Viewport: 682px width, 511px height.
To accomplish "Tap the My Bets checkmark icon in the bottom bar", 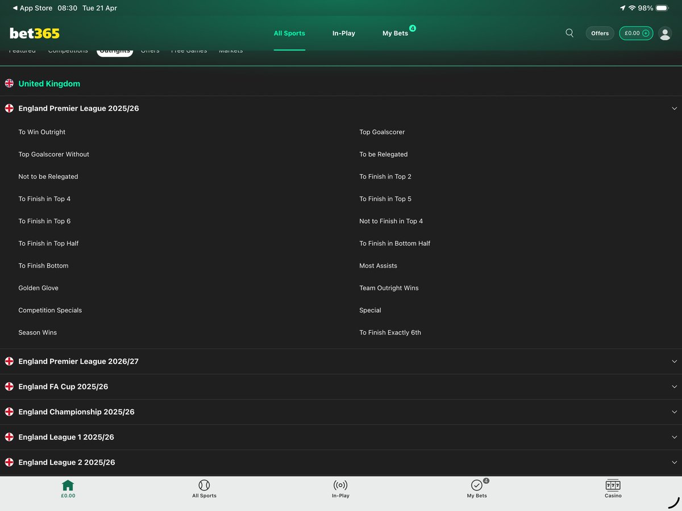I will point(477,485).
